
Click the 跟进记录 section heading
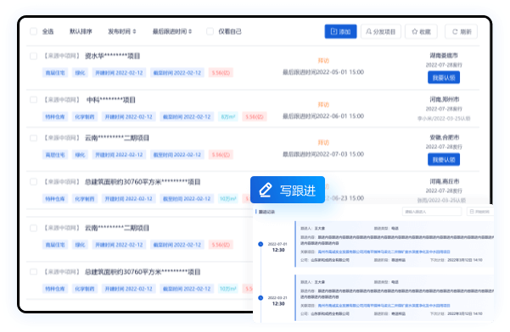click(x=266, y=212)
